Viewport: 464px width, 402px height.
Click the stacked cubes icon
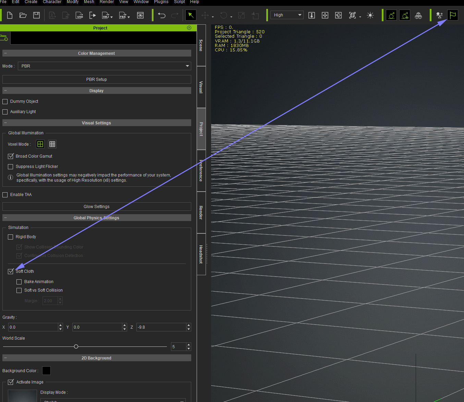click(418, 15)
